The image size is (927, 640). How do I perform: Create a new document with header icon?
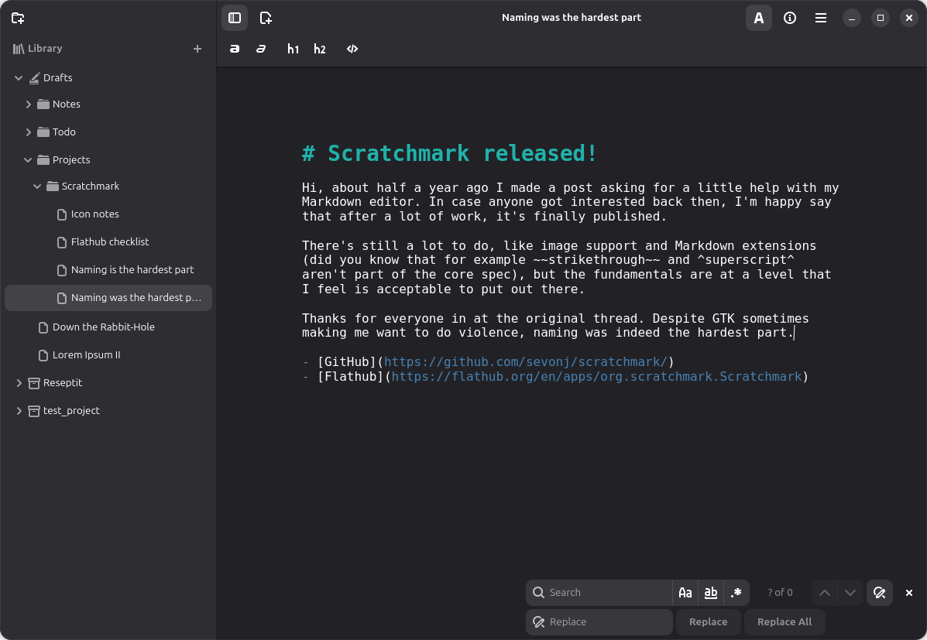pyautogui.click(x=266, y=18)
